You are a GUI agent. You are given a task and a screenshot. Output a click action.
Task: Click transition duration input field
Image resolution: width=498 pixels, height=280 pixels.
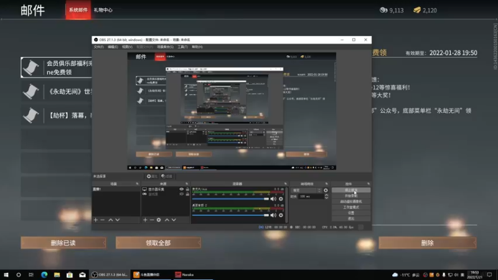(x=311, y=197)
